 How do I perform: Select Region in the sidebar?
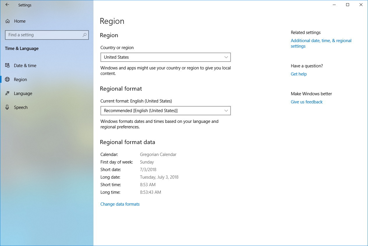click(47, 80)
